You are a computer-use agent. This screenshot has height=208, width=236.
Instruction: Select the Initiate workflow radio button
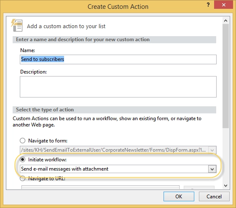point(23,160)
